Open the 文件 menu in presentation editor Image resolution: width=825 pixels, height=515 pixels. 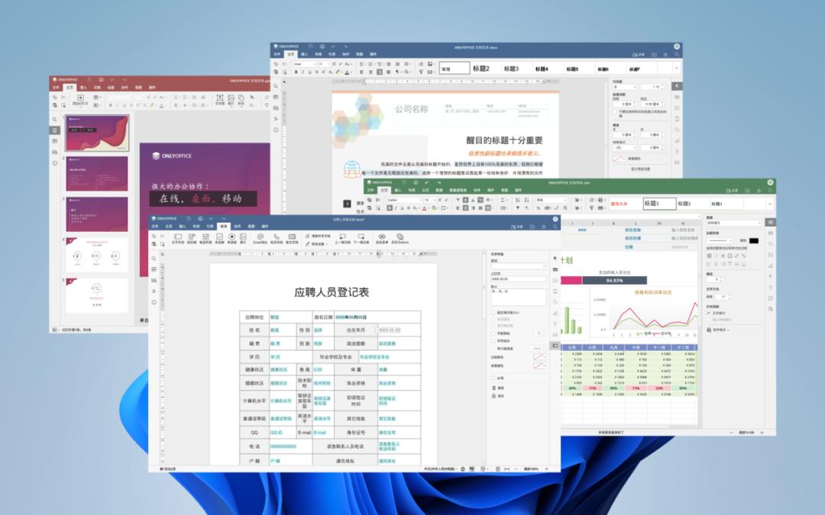(x=56, y=87)
